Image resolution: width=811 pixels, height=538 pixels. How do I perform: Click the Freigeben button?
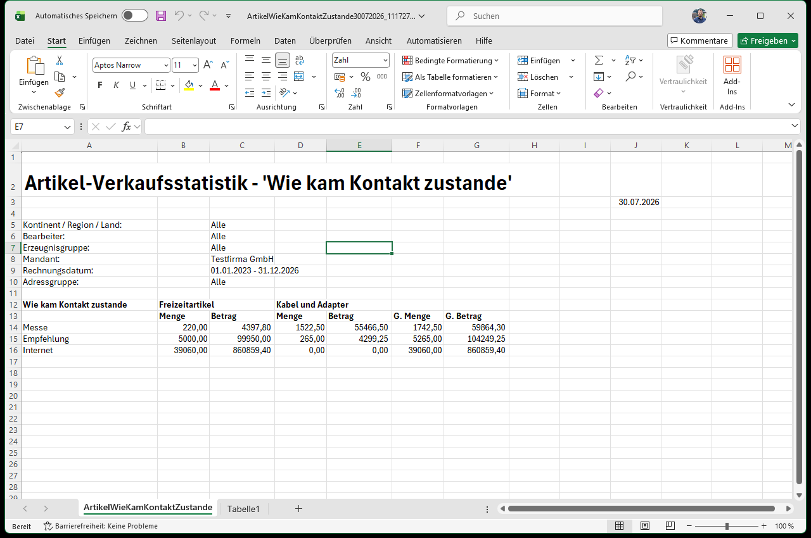pos(767,41)
